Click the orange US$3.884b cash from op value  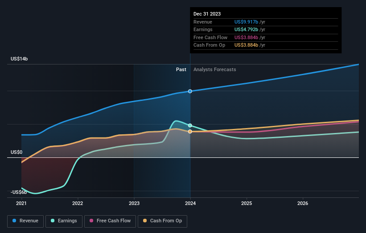pos(246,45)
